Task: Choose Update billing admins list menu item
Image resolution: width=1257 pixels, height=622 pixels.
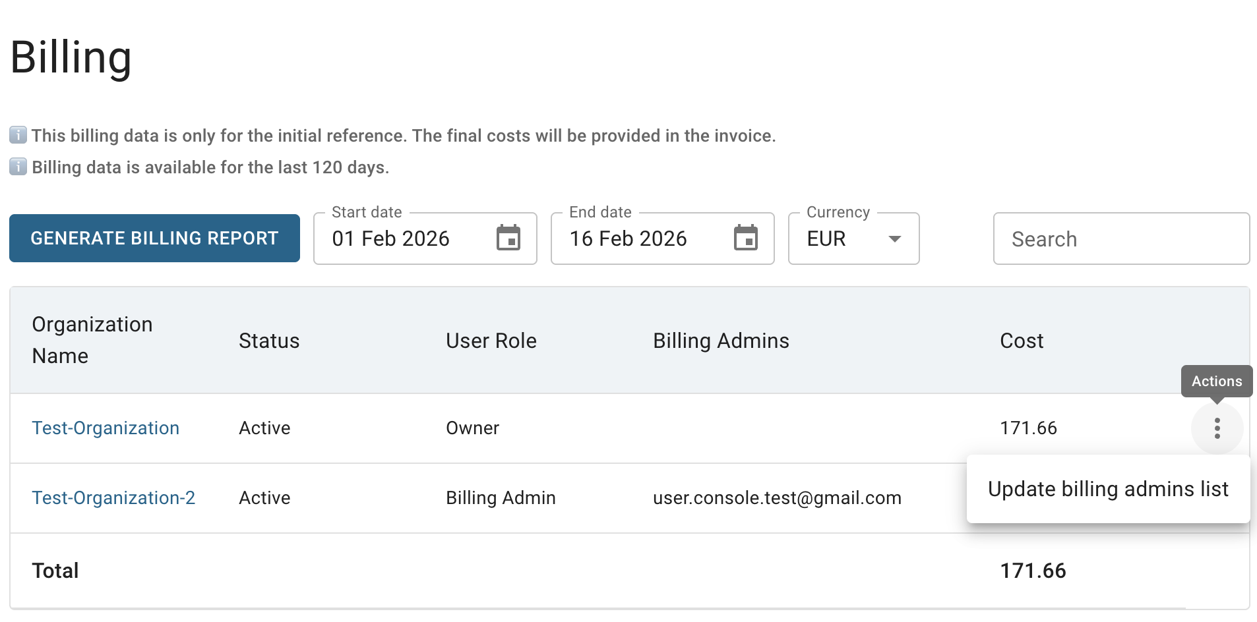Action: click(1108, 489)
